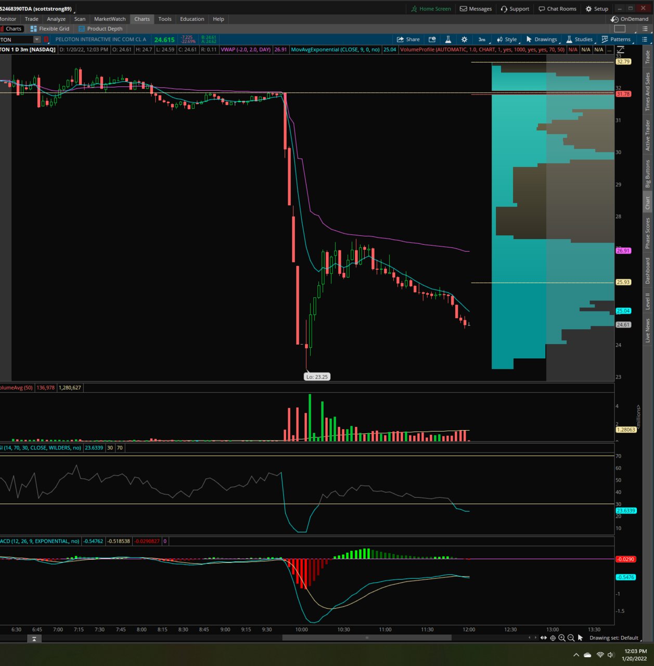The width and height of the screenshot is (654, 666).
Task: Open the Help tab
Action: [219, 19]
